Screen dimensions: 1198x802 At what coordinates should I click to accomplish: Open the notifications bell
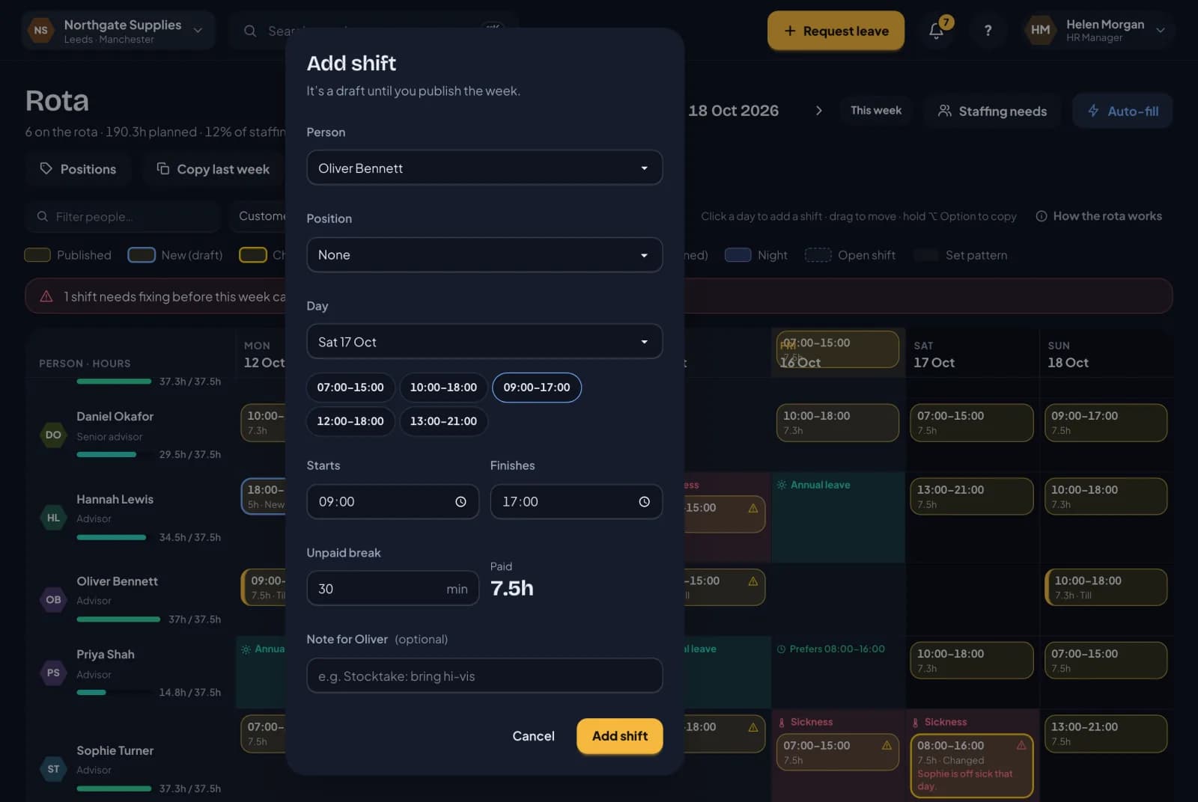point(936,30)
